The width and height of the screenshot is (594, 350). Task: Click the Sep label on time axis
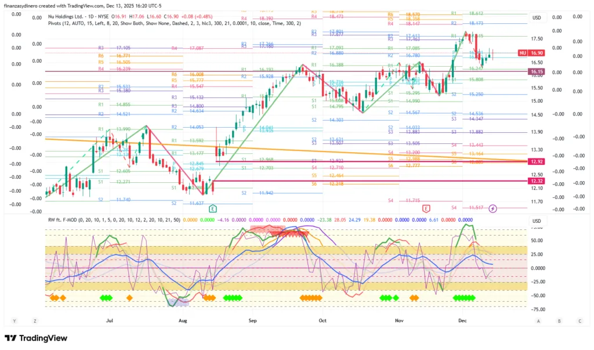(x=252, y=320)
